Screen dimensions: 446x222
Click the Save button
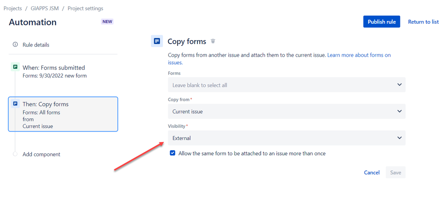pyautogui.click(x=396, y=173)
